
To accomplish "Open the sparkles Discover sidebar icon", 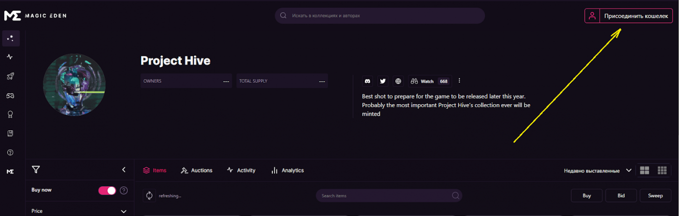I will 11,38.
